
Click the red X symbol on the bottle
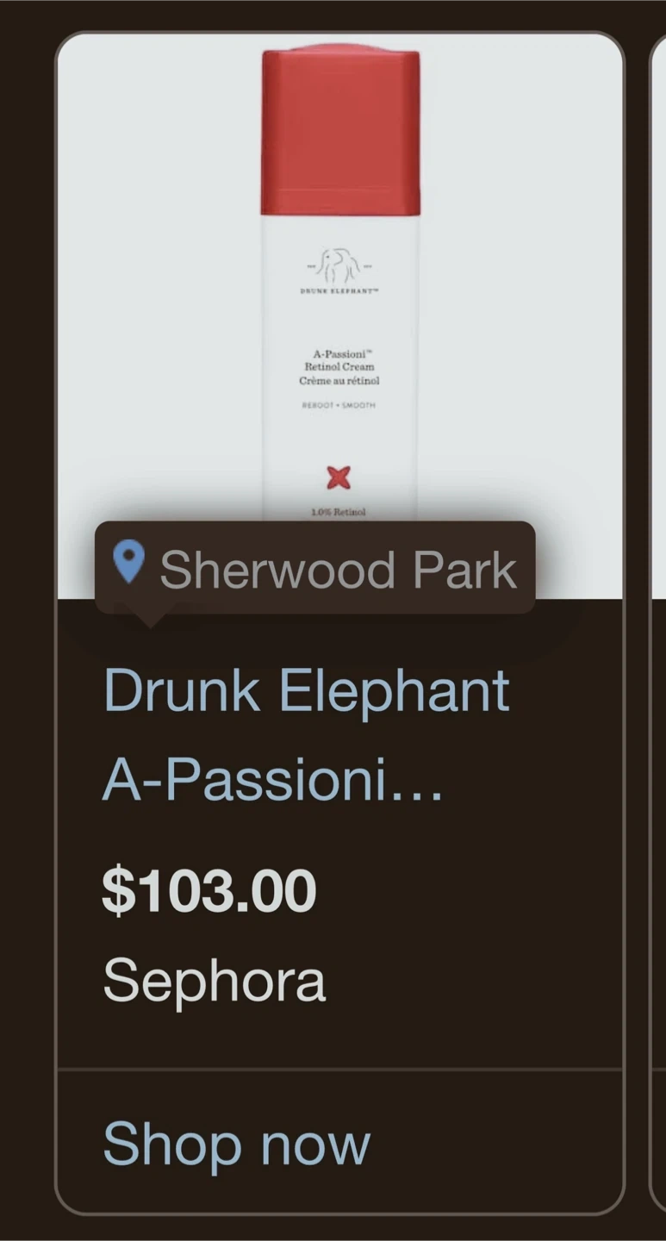pos(339,477)
